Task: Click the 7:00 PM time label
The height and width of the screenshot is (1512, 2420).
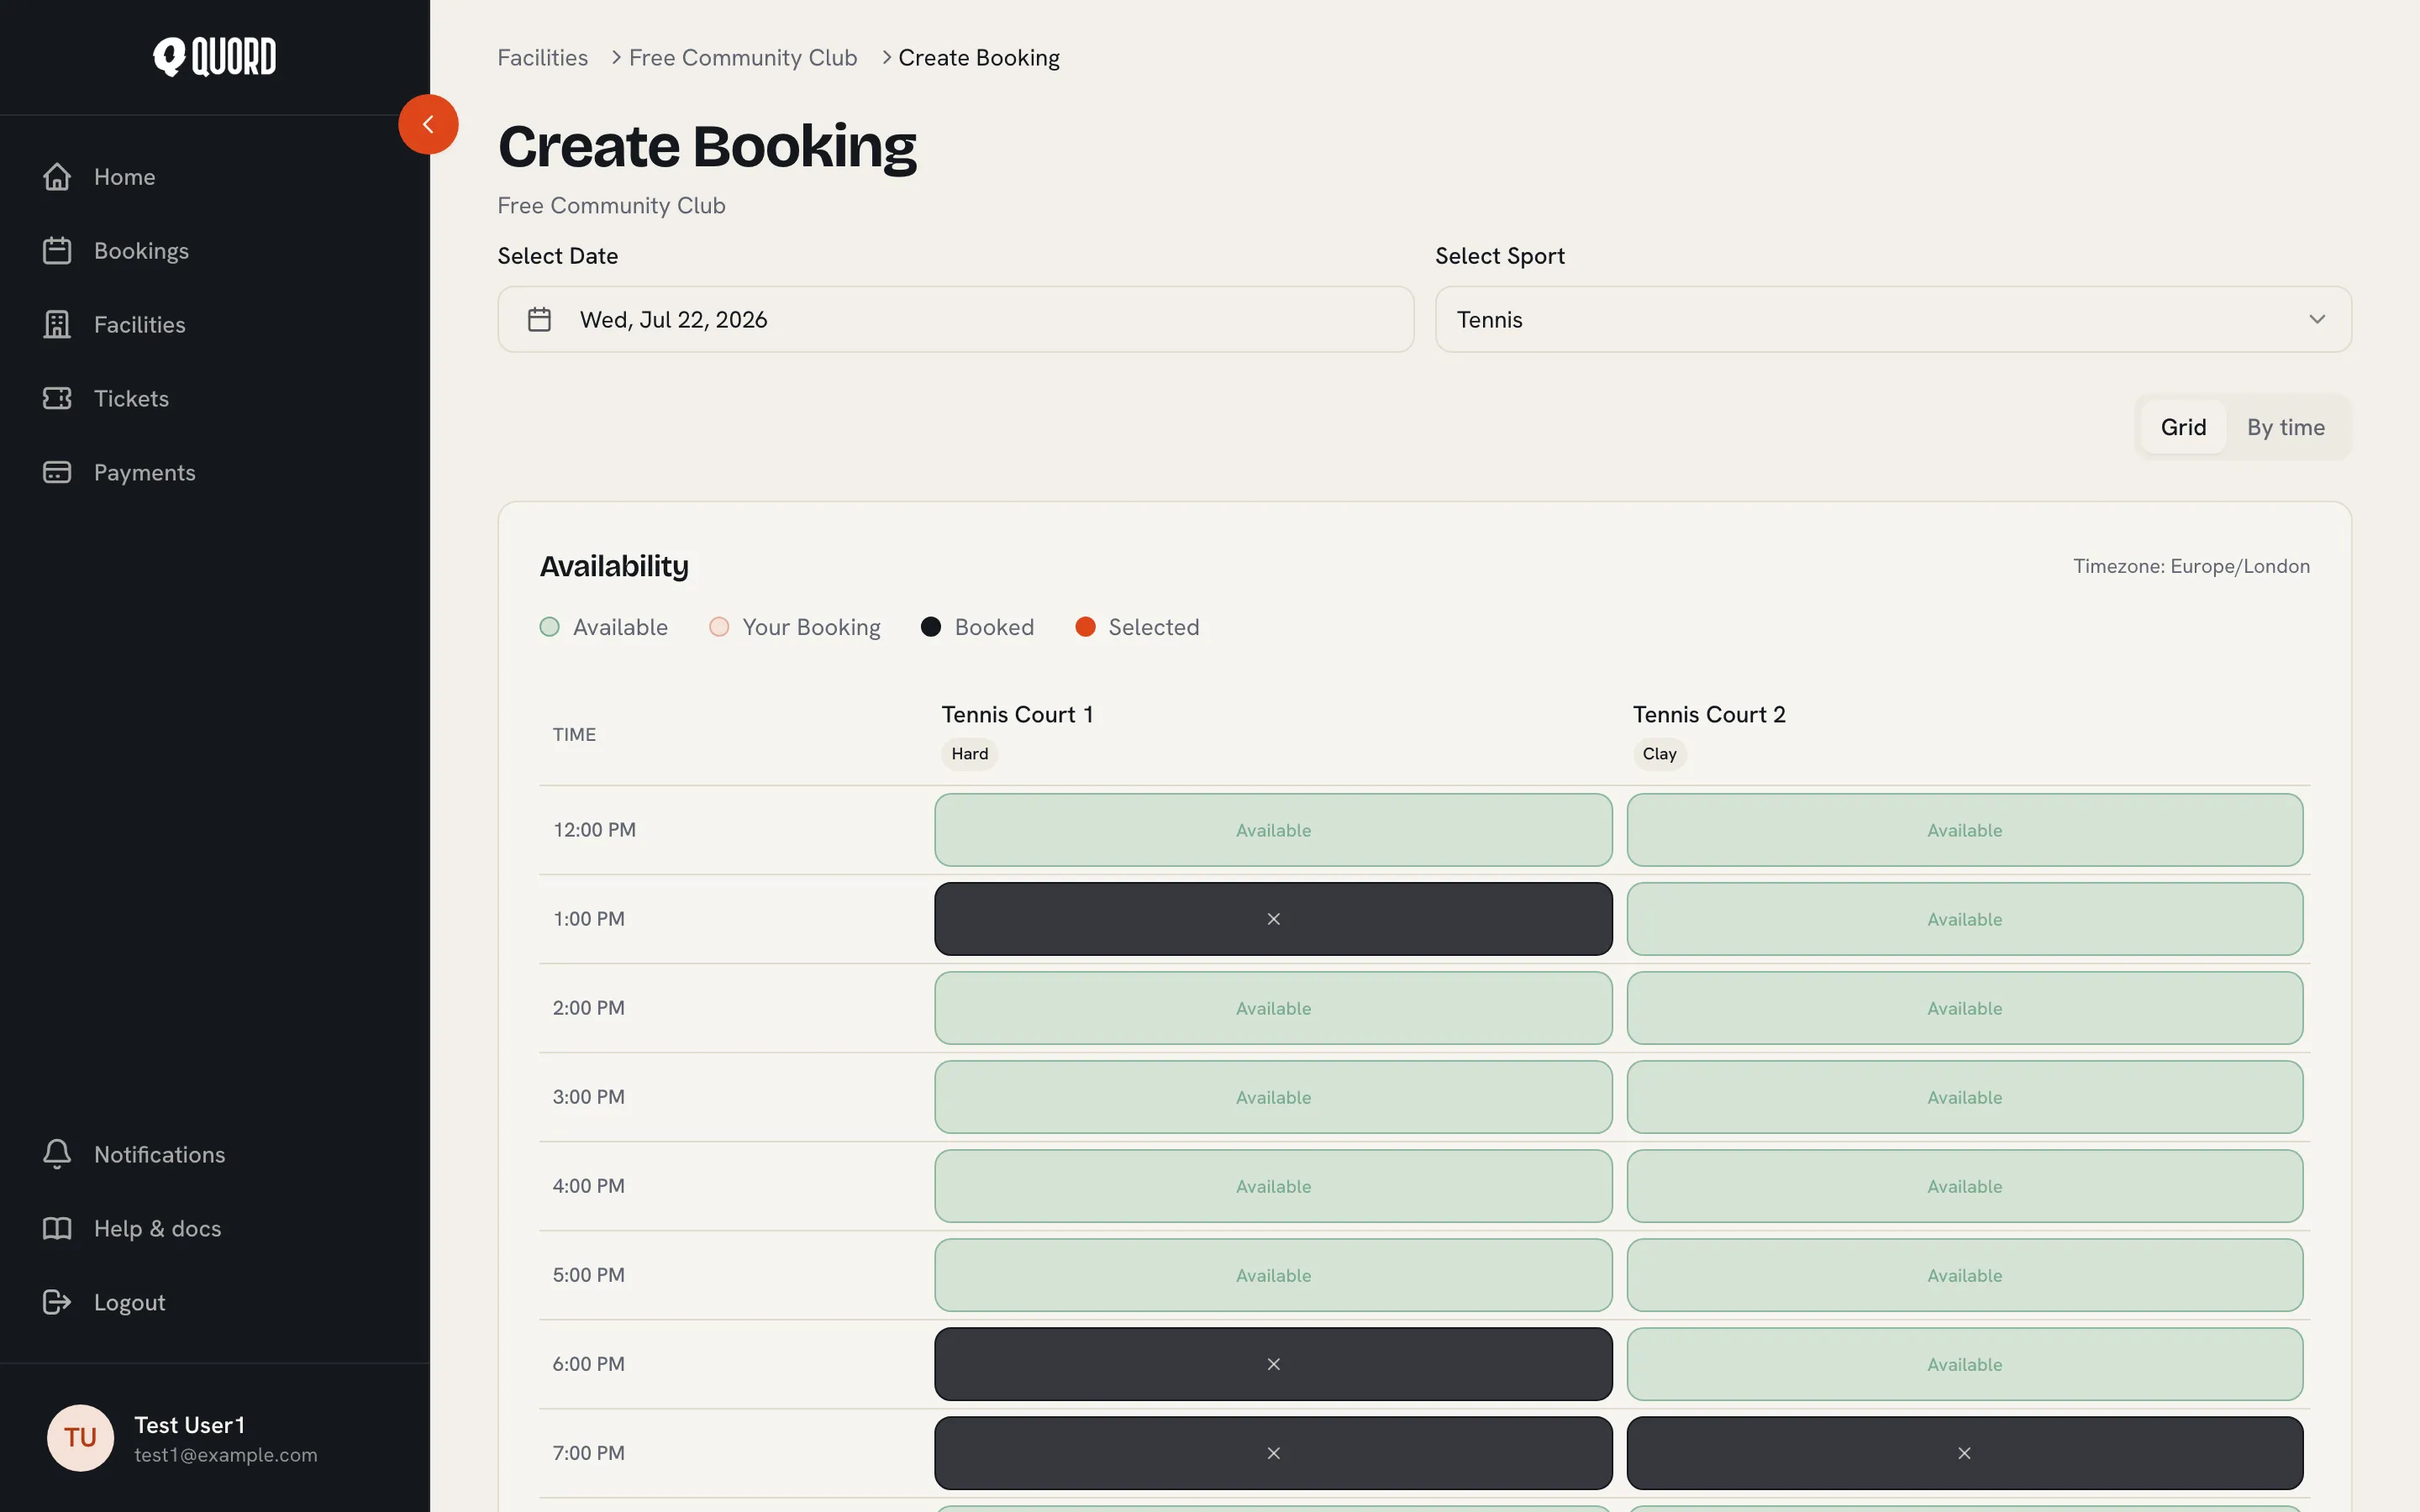Action: pos(589,1453)
